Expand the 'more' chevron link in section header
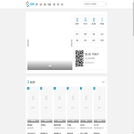Image resolution: width=134 pixels, height=134 pixels. pos(104,82)
